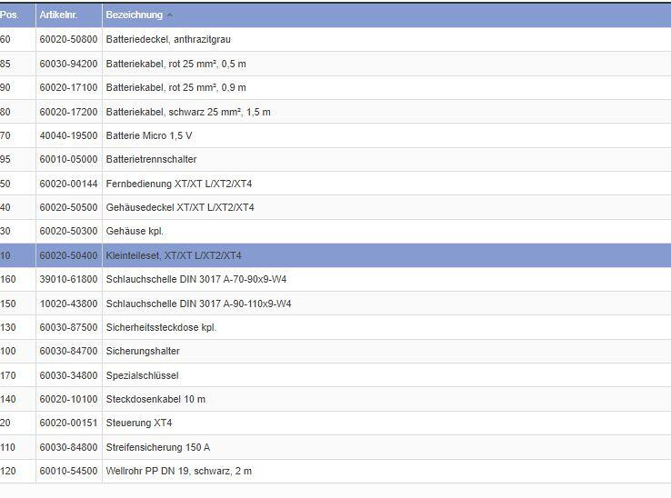
Task: Click Bezeichnung column header text
Action: point(134,15)
